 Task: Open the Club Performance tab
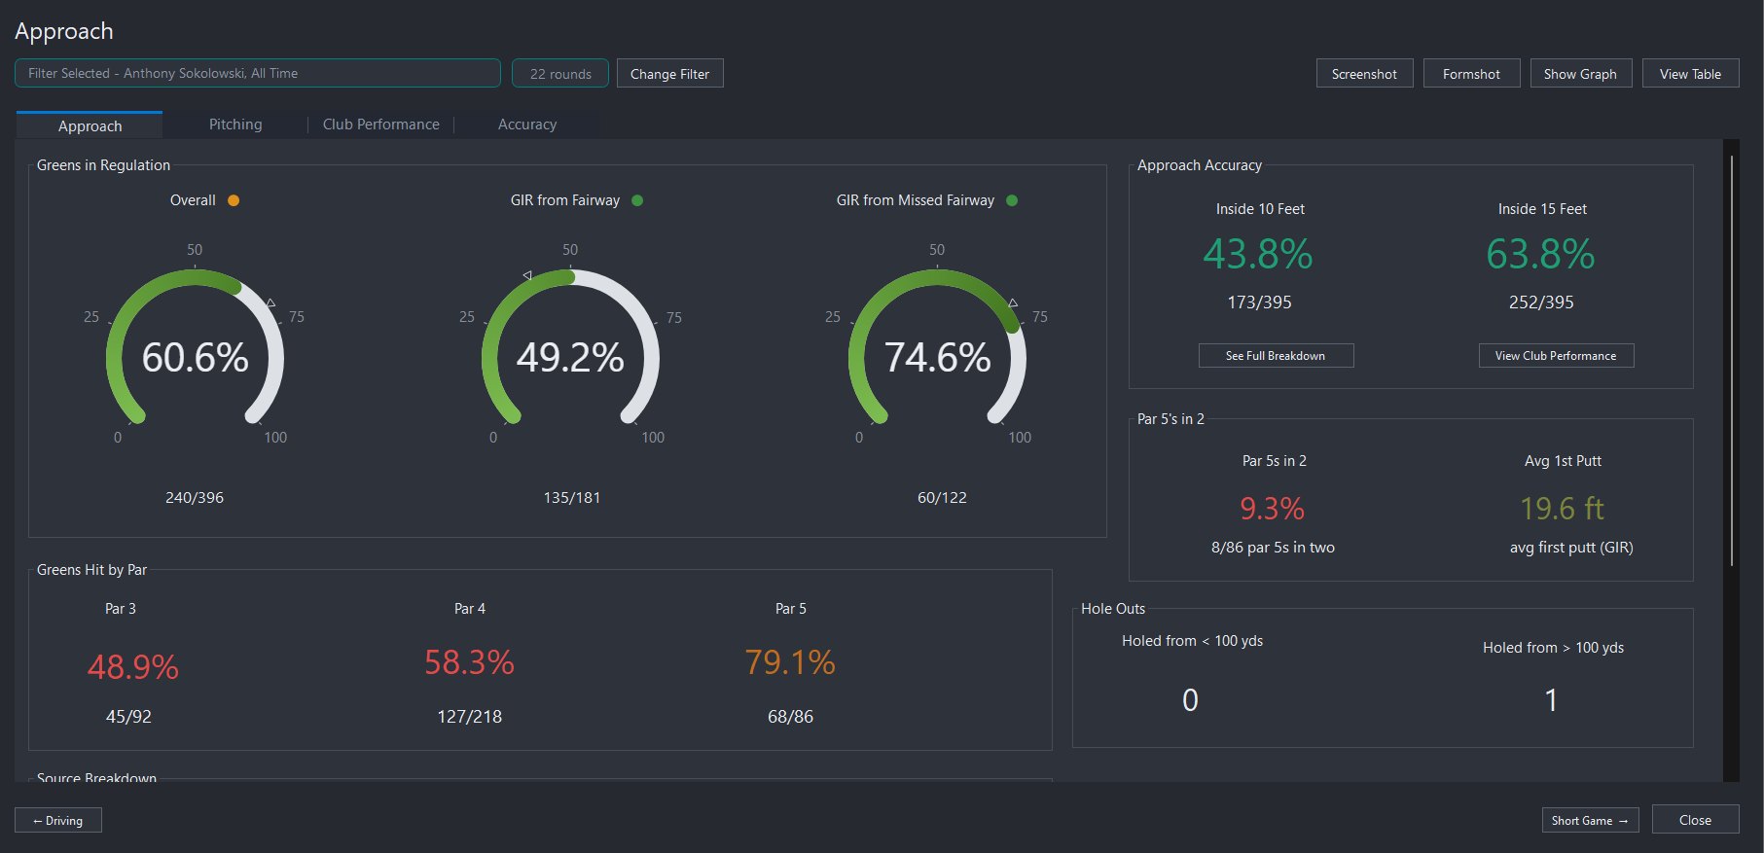381,124
